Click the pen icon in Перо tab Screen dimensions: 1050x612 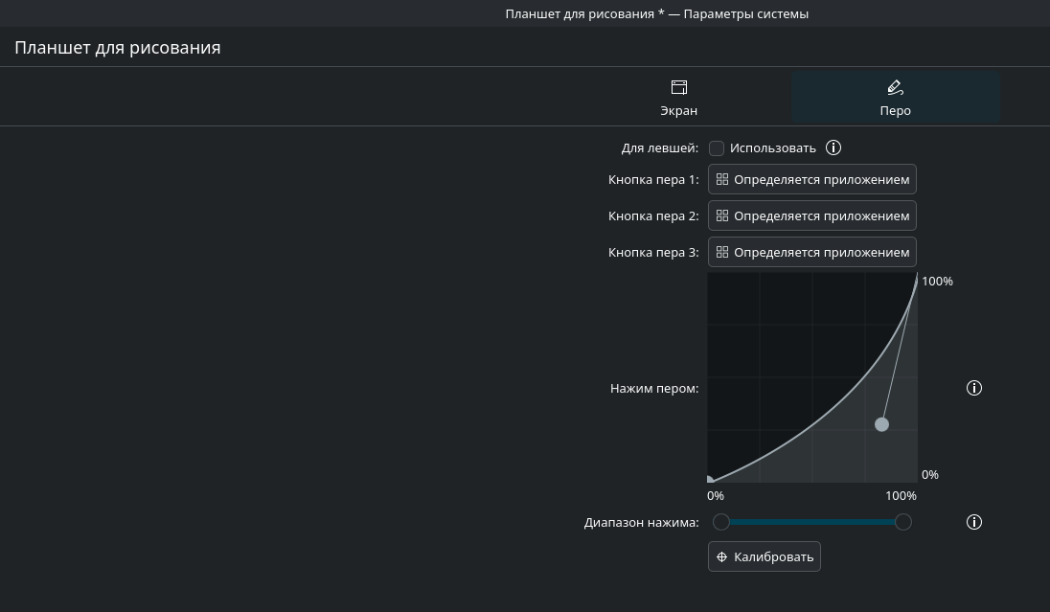pyautogui.click(x=895, y=88)
